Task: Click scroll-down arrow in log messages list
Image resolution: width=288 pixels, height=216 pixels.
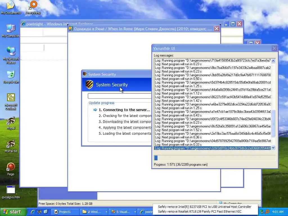Action: pyautogui.click(x=273, y=148)
